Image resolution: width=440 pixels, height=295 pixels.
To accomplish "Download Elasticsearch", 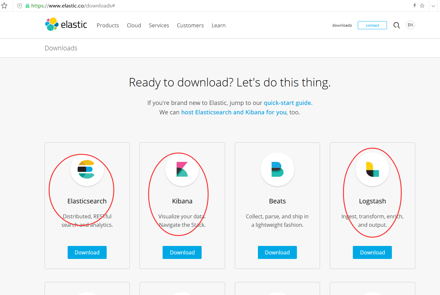I will [x=87, y=252].
